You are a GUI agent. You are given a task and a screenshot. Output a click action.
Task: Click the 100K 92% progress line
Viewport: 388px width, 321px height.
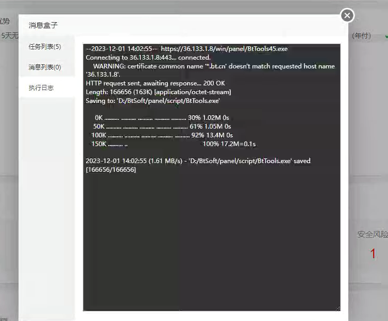coord(162,135)
